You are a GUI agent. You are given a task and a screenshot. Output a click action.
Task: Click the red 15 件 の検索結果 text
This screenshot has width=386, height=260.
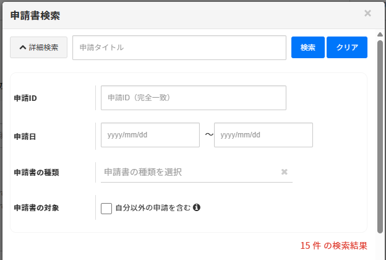pos(334,246)
